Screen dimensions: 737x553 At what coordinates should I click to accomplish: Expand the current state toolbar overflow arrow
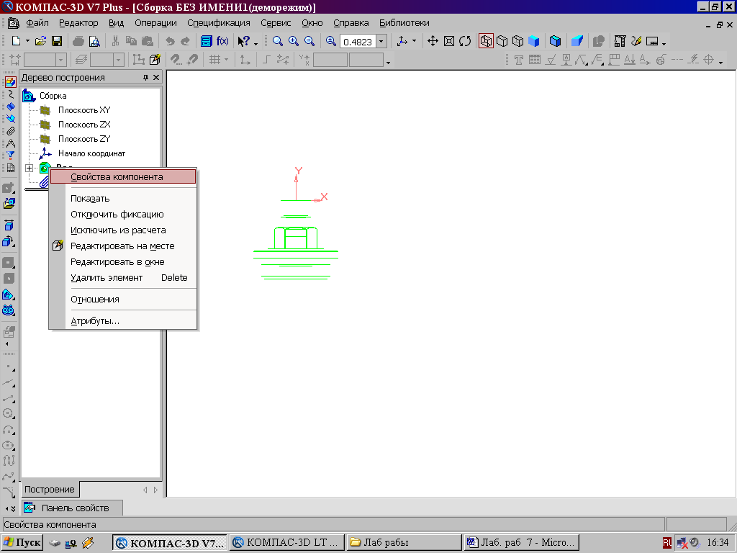[x=388, y=62]
